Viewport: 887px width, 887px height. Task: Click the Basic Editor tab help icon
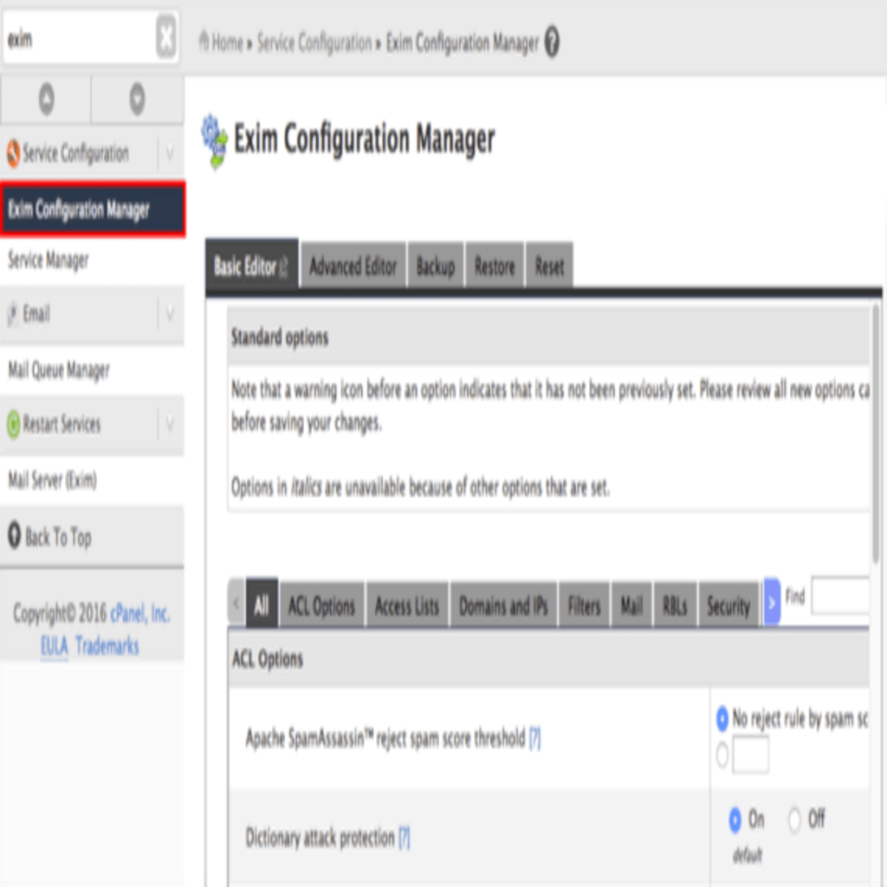click(284, 267)
